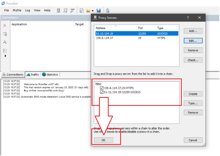Click Remove button beside the chain list
Image resolution: width=220 pixels, height=156 pixels.
(x=193, y=112)
